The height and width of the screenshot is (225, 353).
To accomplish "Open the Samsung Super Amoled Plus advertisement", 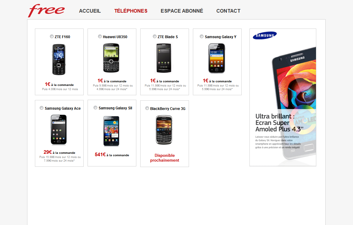I will (x=283, y=98).
